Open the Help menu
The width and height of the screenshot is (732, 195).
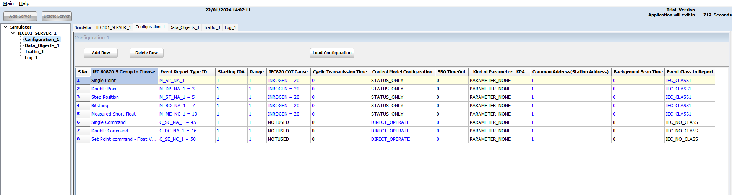24,3
